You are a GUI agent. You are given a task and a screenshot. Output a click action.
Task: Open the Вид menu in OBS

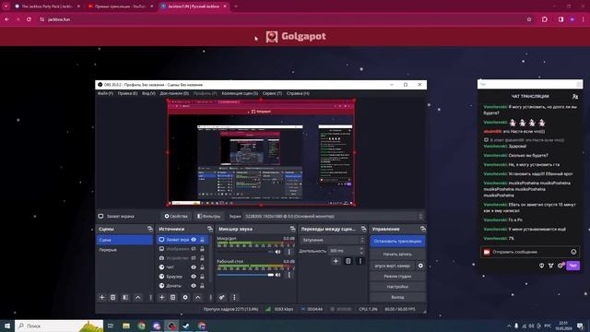pos(148,93)
